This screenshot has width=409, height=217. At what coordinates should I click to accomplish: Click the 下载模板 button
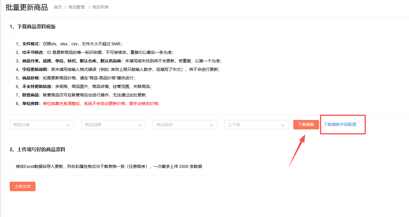click(x=306, y=125)
